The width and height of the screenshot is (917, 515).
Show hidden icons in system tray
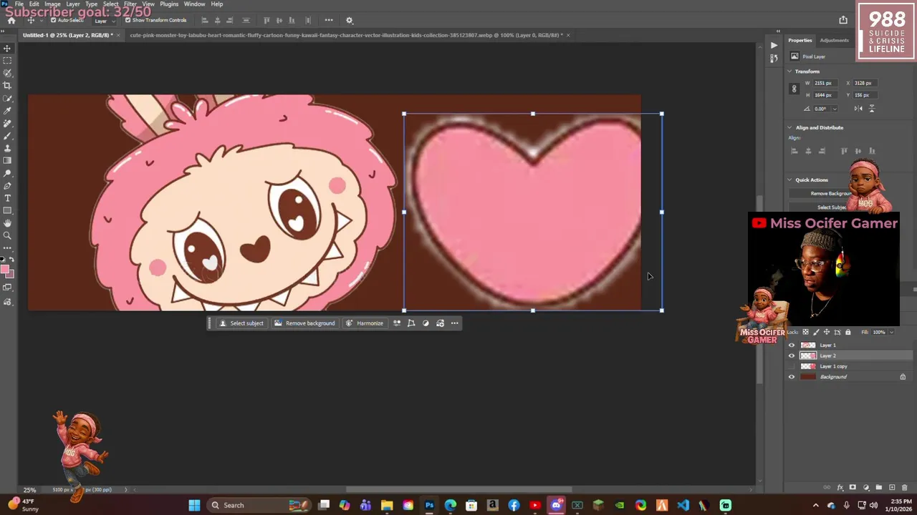click(815, 505)
